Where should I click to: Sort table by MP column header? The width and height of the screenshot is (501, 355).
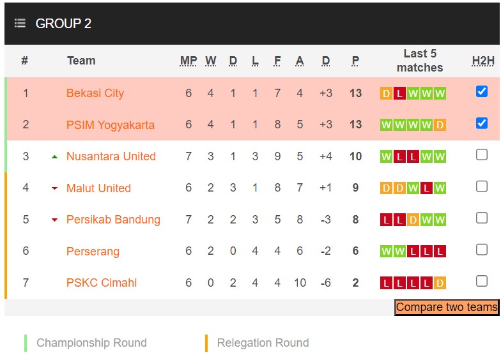tap(189, 61)
